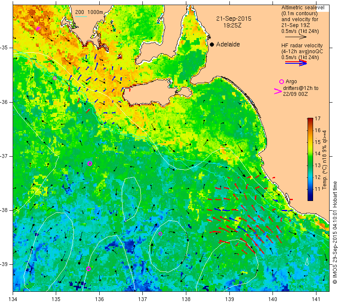This screenshot has width=338, height=304.
Task: Click the magenta drifter marker in the top-left
Action: (38, 28)
